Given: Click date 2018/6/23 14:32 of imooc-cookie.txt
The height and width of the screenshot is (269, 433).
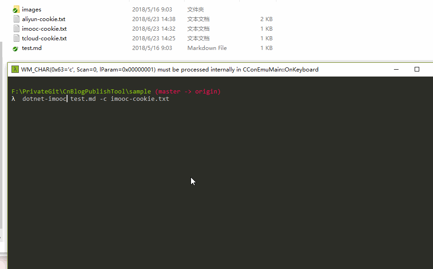Looking at the screenshot, I should tap(154, 29).
